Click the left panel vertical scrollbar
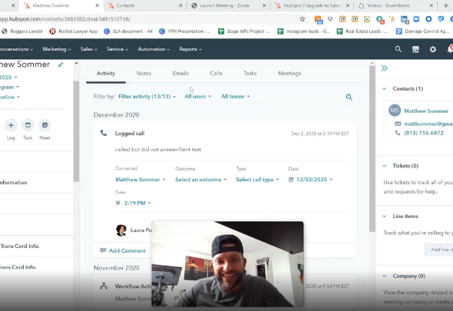Image resolution: width=453 pixels, height=311 pixels. (76, 131)
